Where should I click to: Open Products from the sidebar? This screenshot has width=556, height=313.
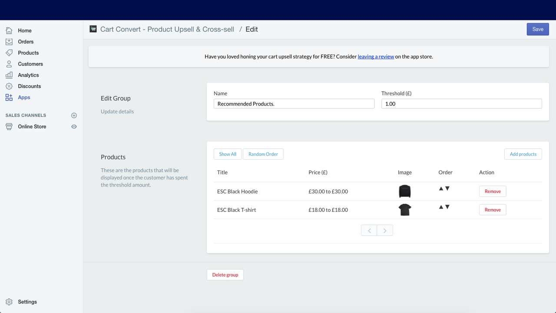tap(9, 53)
